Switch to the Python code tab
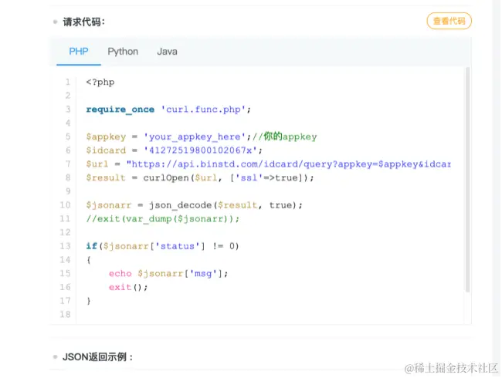The image size is (502, 378). point(123,52)
